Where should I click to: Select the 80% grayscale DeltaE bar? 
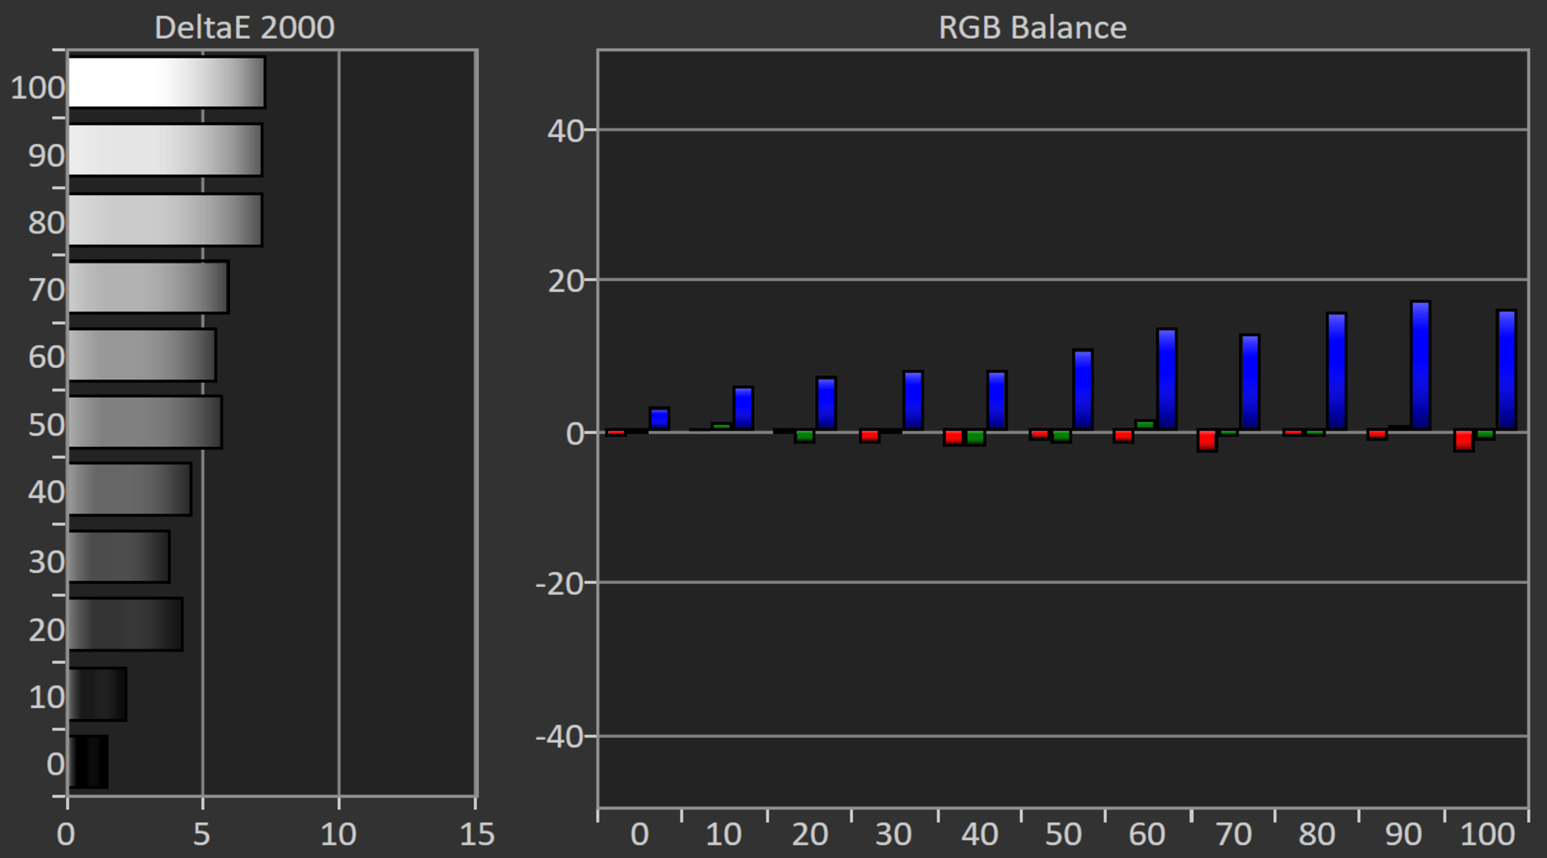(165, 220)
